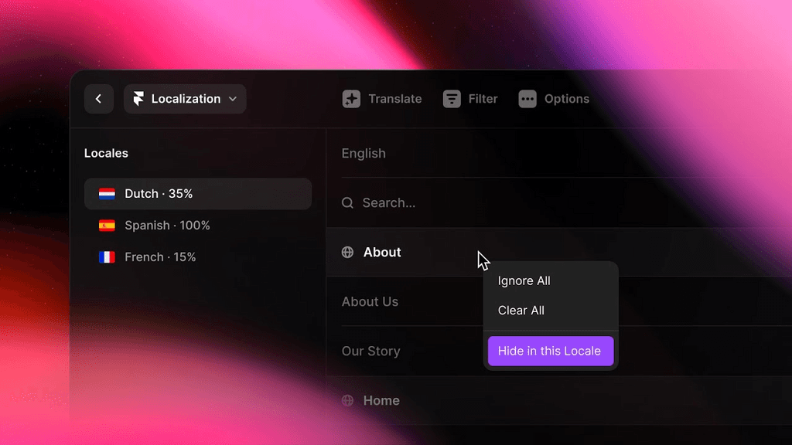Click the search magnifier icon
792x445 pixels.
coord(347,202)
